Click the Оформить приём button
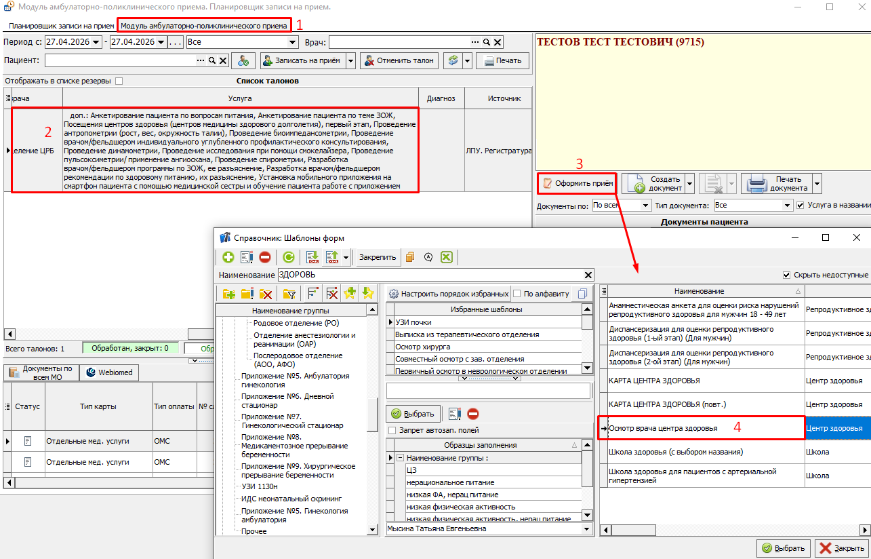 578,183
